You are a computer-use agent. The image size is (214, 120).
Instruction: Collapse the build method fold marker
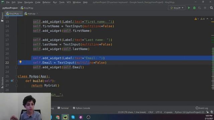pyautogui.click(x=17, y=81)
